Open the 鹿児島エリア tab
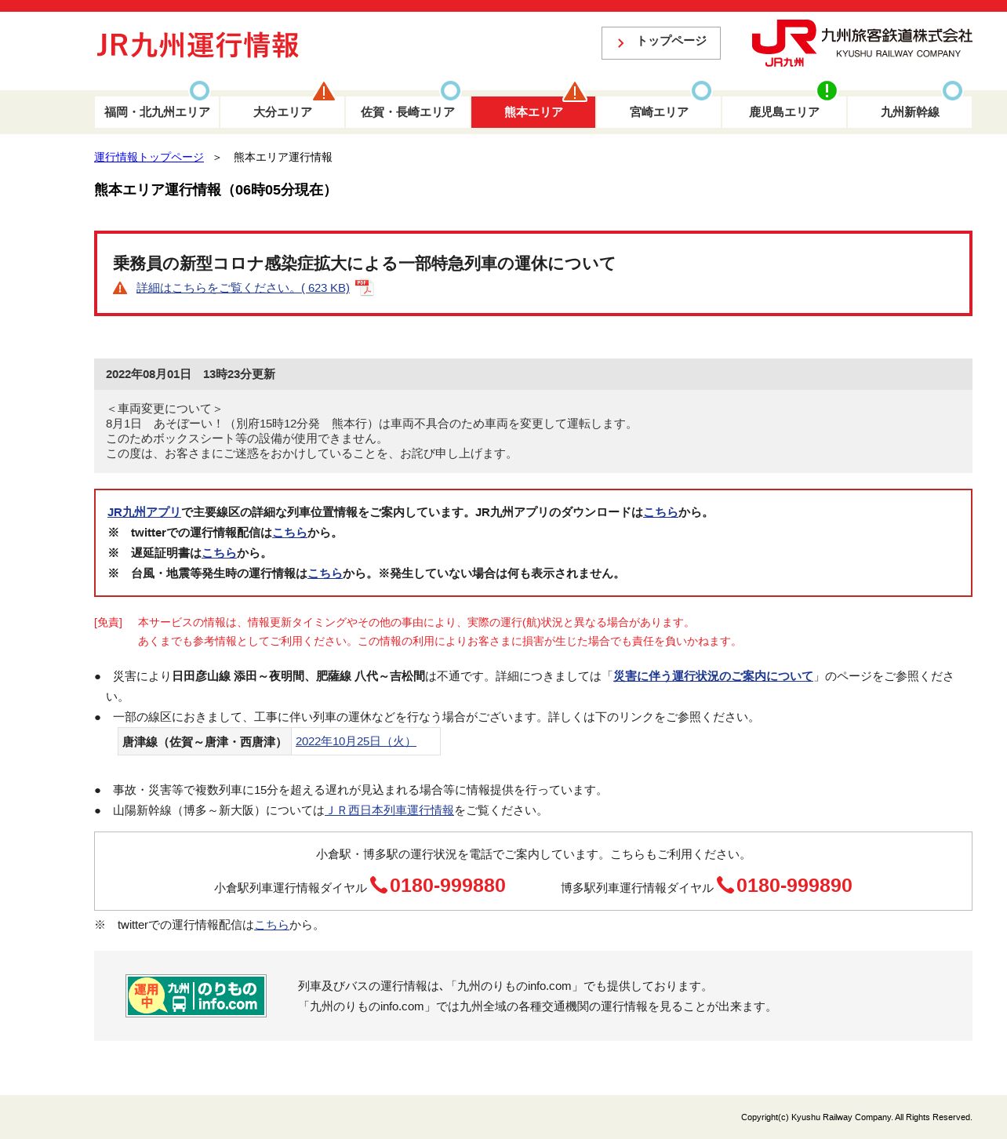 click(784, 112)
